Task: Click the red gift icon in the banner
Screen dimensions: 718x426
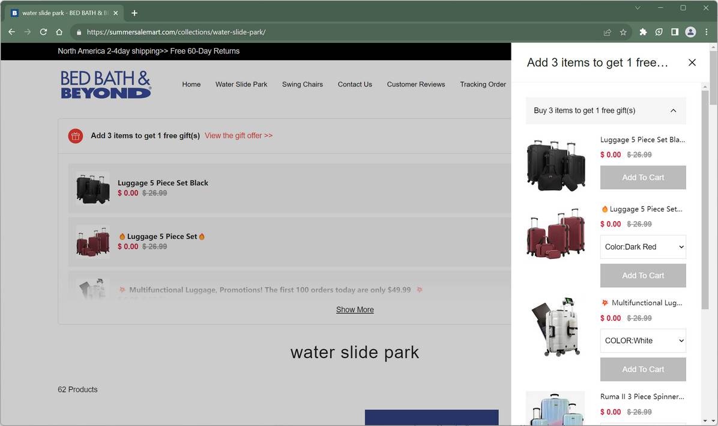Action: point(76,136)
